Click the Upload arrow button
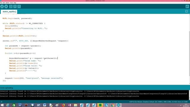This screenshot has height=107, width=190. [6, 7]
